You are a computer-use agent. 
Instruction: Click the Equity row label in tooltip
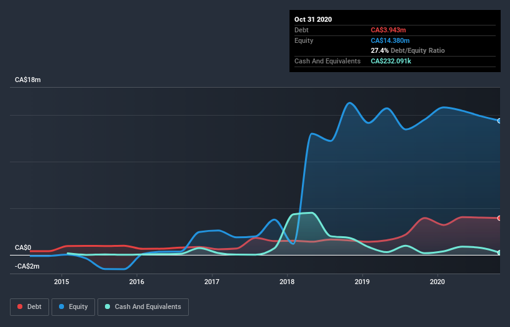304,40
